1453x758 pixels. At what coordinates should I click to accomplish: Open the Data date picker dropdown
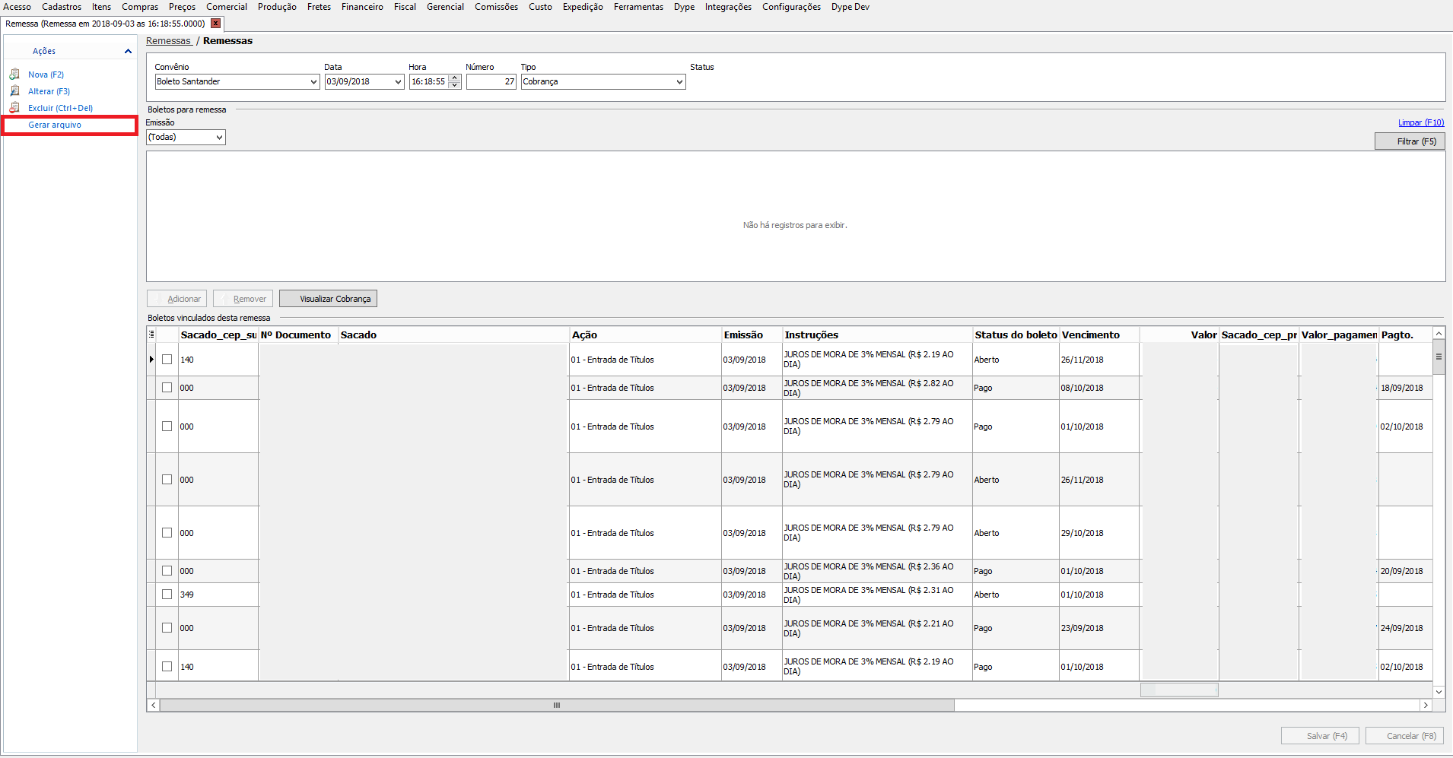tap(398, 82)
